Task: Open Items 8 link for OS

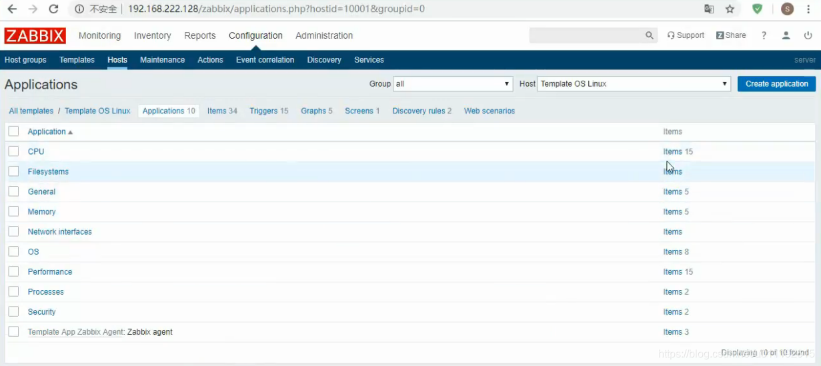Action: point(672,251)
